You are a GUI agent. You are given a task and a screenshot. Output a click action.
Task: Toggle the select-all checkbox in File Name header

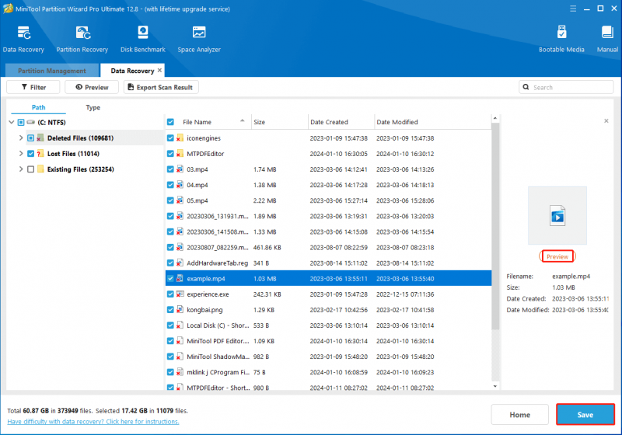tap(170, 122)
